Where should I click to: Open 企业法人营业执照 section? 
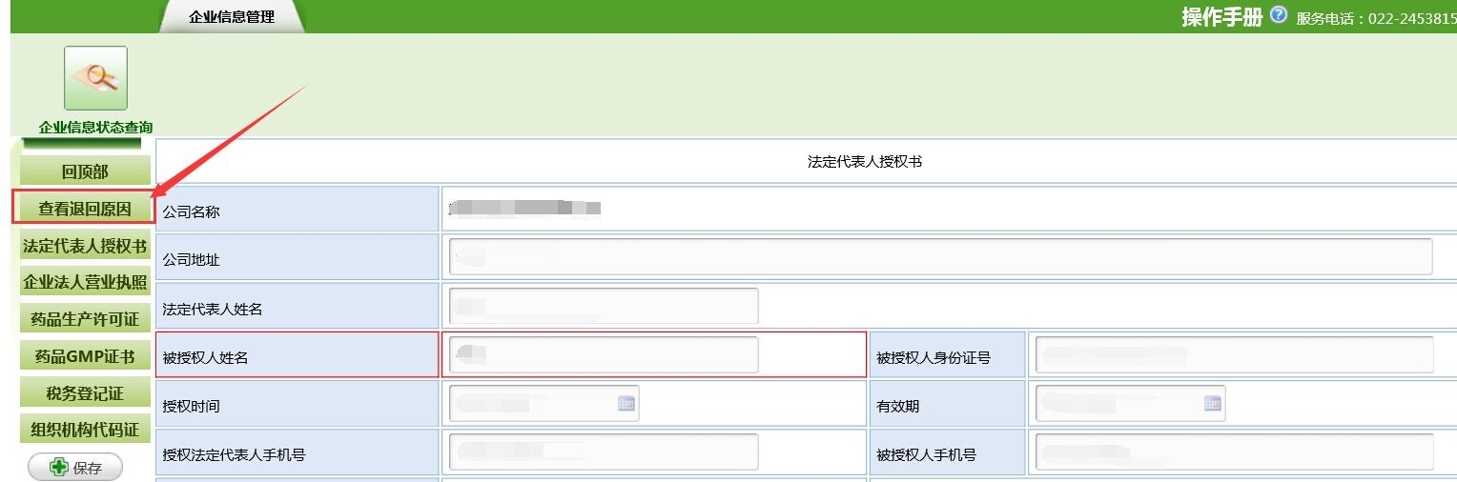pyautogui.click(x=85, y=283)
